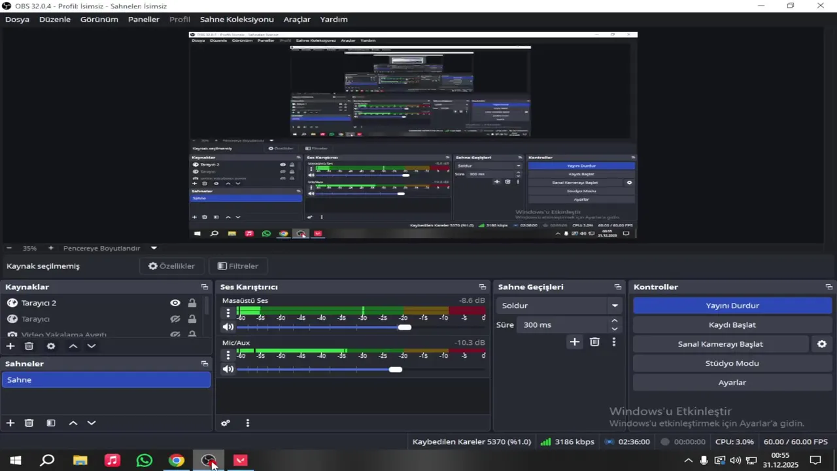Remove scene using the Sahneler trash icon
Image resolution: width=837 pixels, height=471 pixels.
(29, 423)
